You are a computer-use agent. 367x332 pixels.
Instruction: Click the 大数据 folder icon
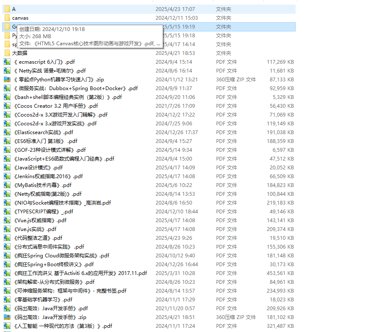pos(7,53)
